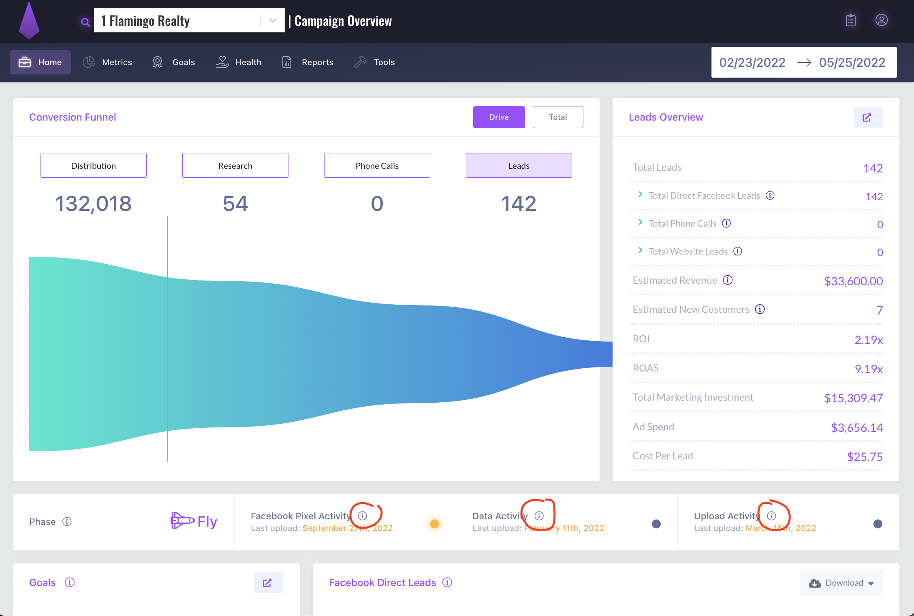Open the clipboard icon in top bar
The height and width of the screenshot is (616, 914).
tap(850, 20)
